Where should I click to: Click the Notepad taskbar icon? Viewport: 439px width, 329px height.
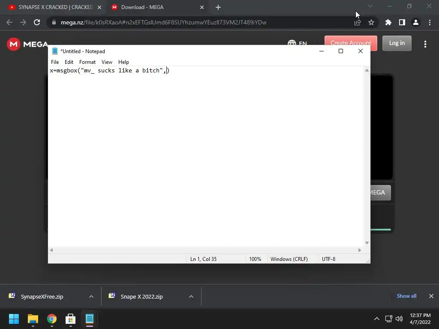pos(90,319)
